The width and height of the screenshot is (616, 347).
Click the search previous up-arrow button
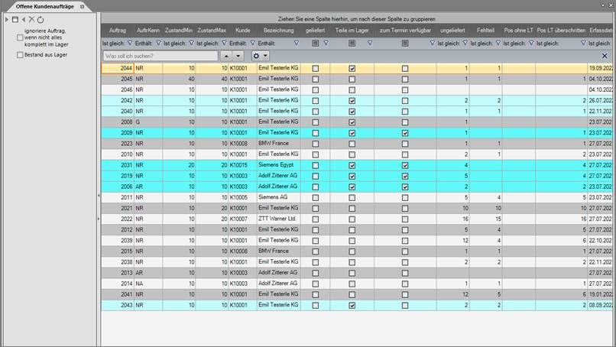[x=225, y=57]
